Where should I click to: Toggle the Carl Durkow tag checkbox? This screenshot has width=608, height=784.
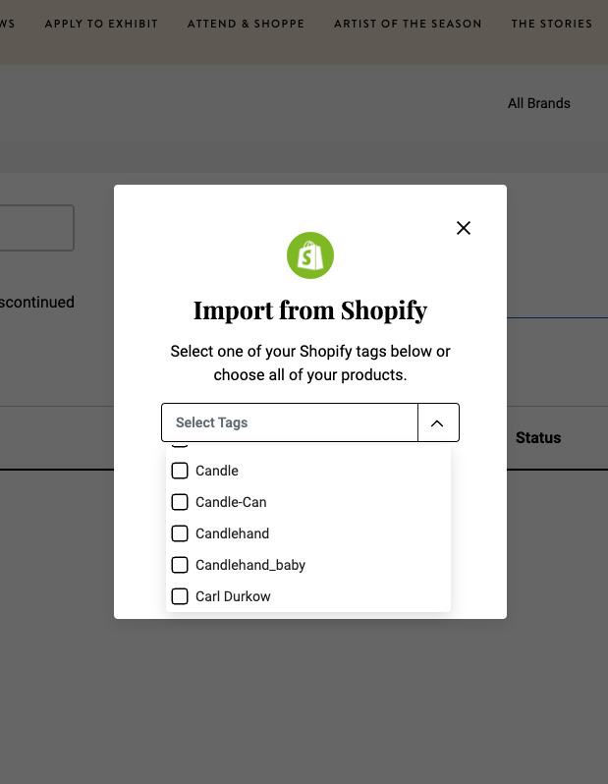coord(180,596)
